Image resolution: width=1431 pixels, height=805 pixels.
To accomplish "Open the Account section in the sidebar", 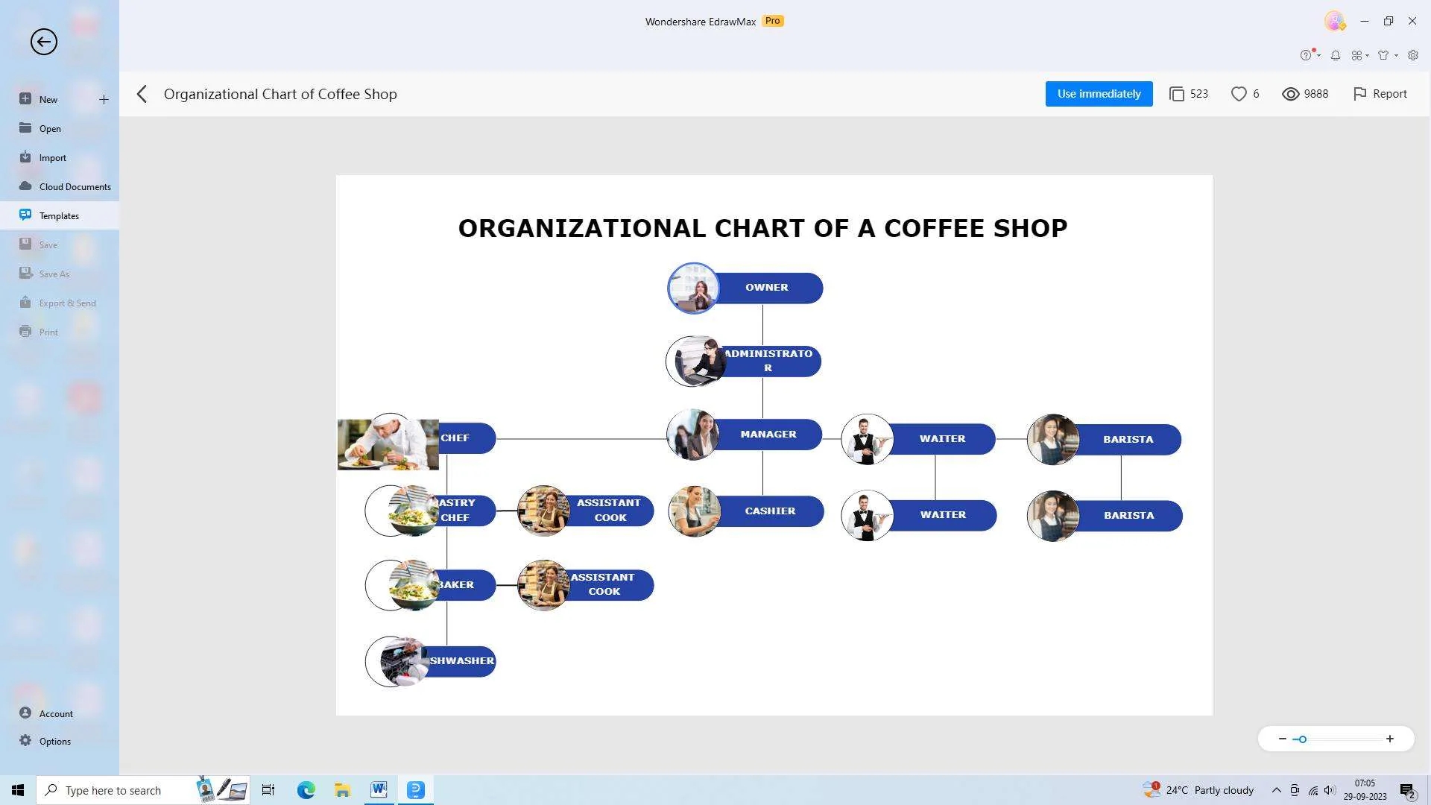I will [x=55, y=713].
